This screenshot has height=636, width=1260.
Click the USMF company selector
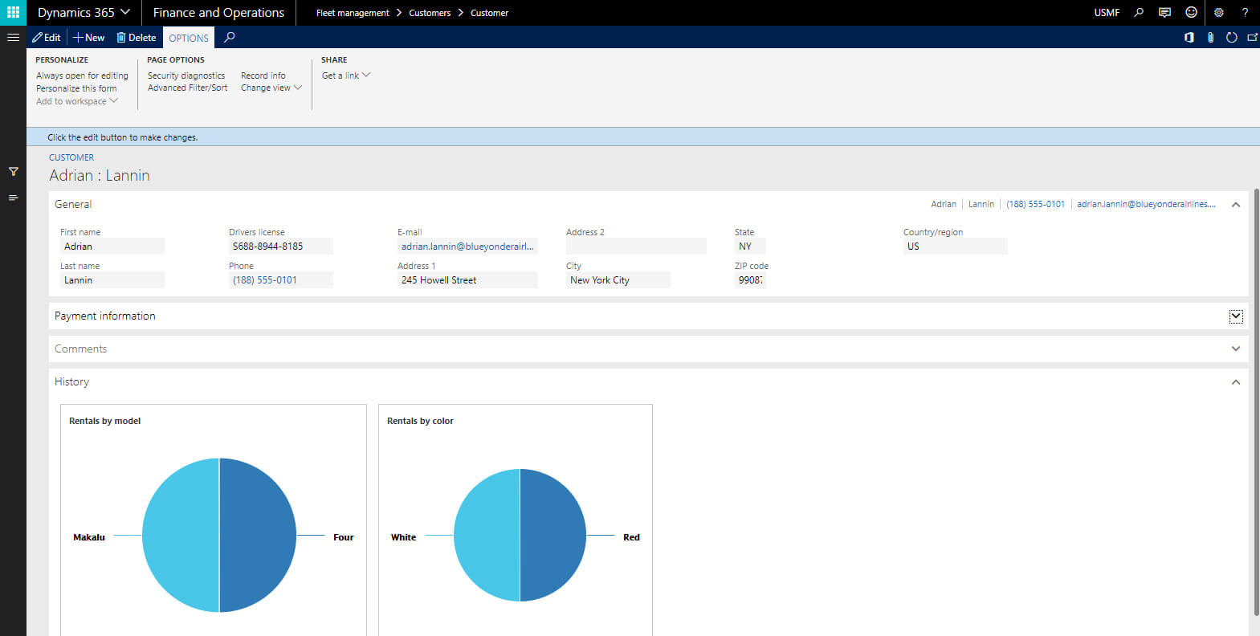click(x=1107, y=12)
